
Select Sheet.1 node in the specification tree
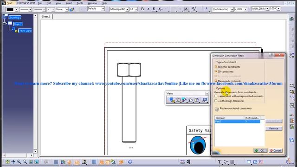pos(18,24)
